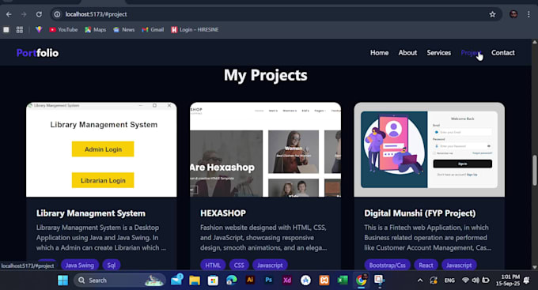Open Microsoft Store from the taskbar
Image resolution: width=538 pixels, height=290 pixels.
pos(213,281)
